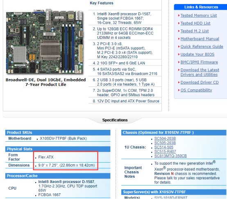The height and width of the screenshot is (199, 227).
Task: Click Download the Latest Drivers and Utilities
Action: 200,72
